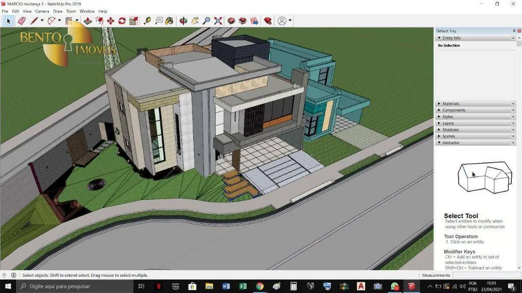522x293 pixels.
Task: Open Arc tool dropdown arrow
Action: tap(60, 20)
